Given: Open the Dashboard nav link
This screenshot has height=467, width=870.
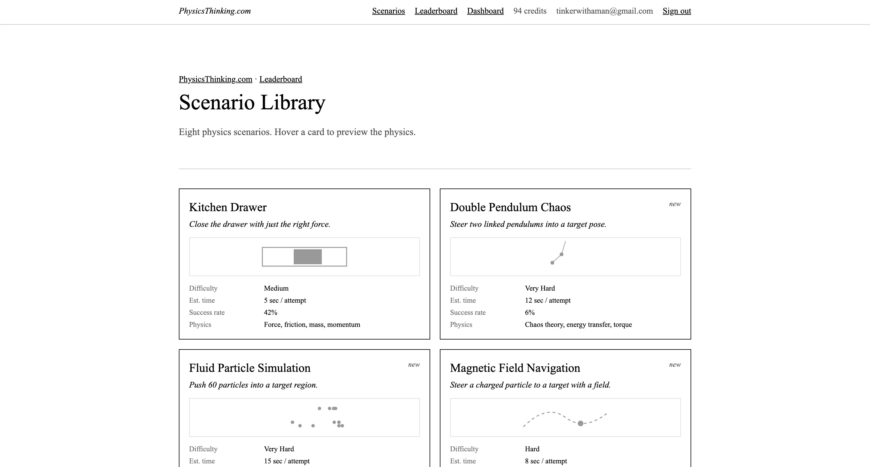Looking at the screenshot, I should tap(485, 11).
